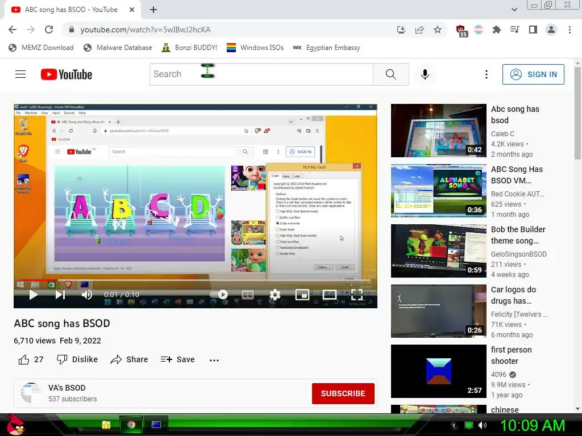The image size is (582, 436).
Task: Select the ABC song has BSOD tab
Action: pyautogui.click(x=72, y=10)
